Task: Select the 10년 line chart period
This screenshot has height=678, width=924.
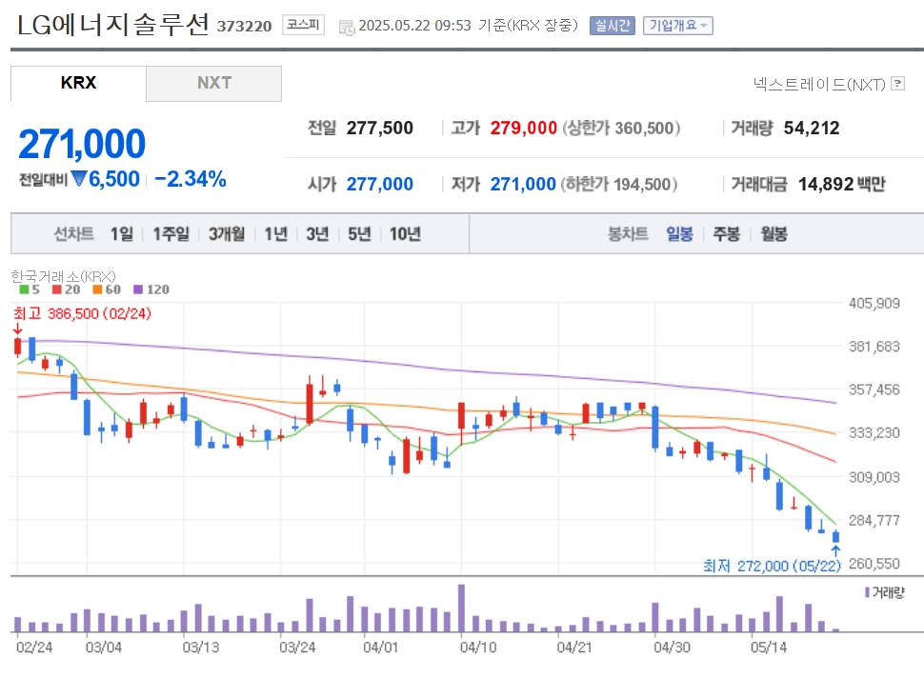Action: pyautogui.click(x=406, y=234)
